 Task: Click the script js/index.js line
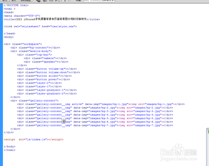pyautogui.click(x=33, y=140)
